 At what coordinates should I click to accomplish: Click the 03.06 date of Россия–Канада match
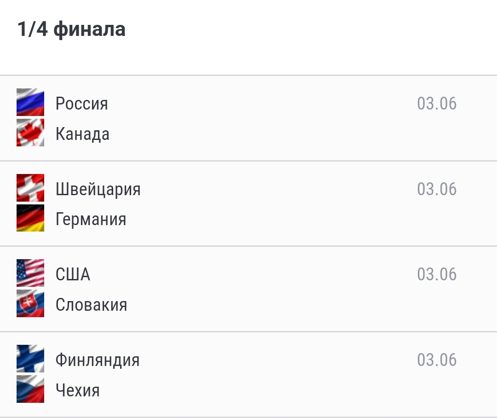coord(437,104)
